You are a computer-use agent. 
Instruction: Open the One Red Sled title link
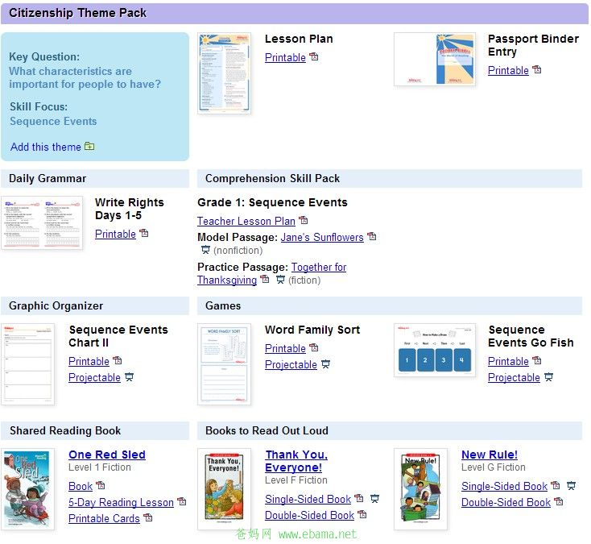(x=107, y=455)
